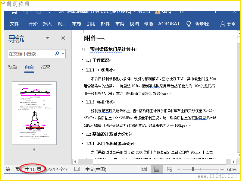Screen dimensions: 241x181
Task: Switch to Print Layout view icon
Action: click(157, 170)
